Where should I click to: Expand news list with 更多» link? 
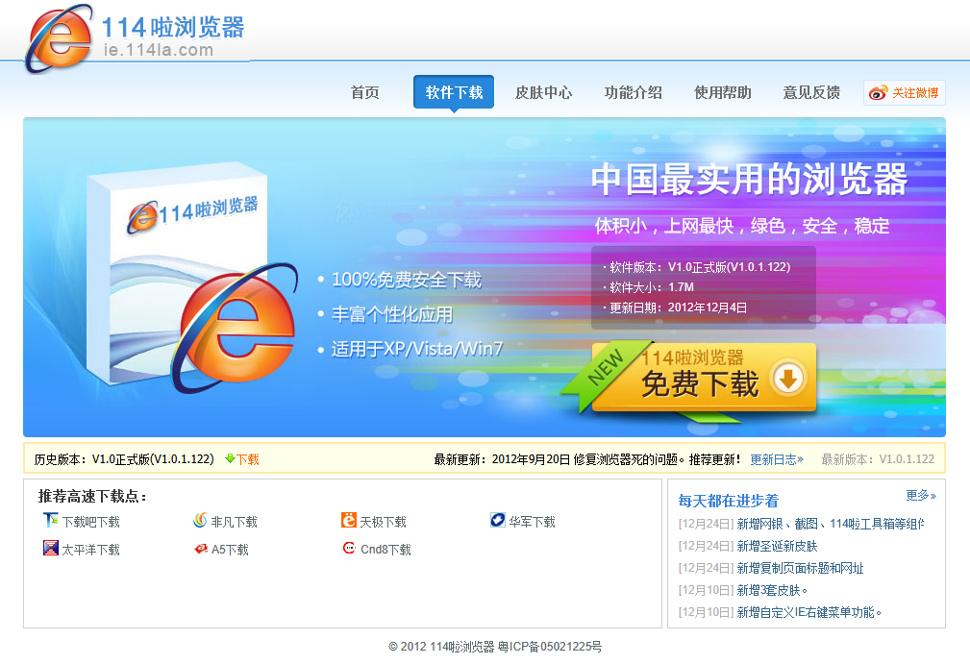pos(920,496)
